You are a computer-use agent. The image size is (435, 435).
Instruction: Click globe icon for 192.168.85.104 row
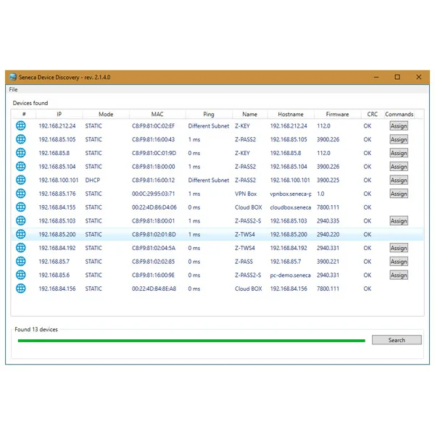21,167
